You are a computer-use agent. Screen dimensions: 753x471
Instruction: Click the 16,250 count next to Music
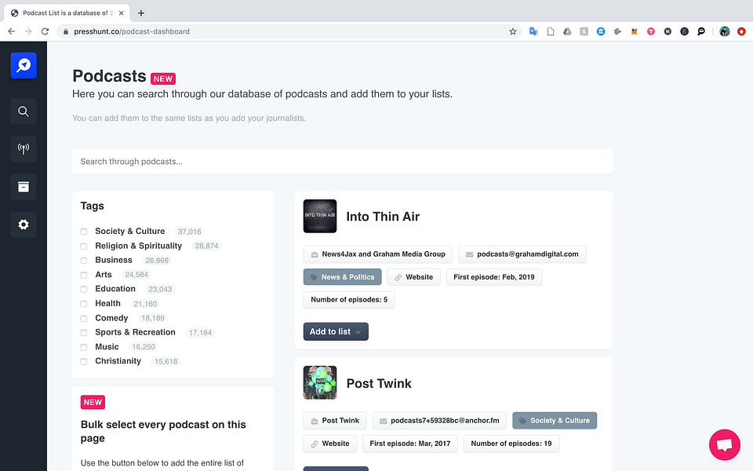[144, 347]
